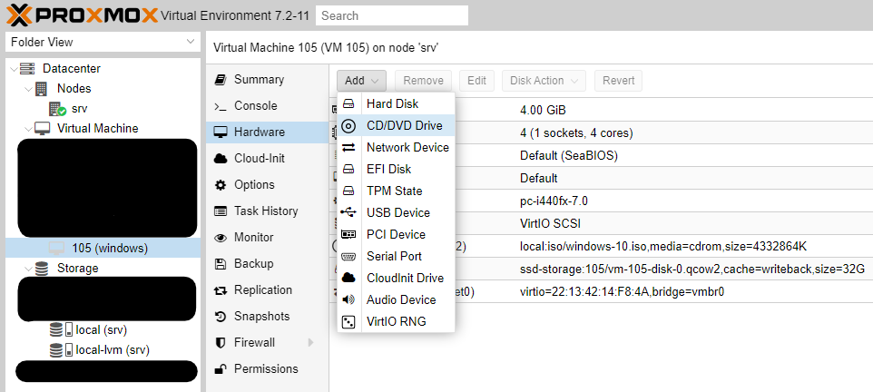Image resolution: width=873 pixels, height=392 pixels.
Task: Click the Firewall shield icon
Action: (x=221, y=342)
